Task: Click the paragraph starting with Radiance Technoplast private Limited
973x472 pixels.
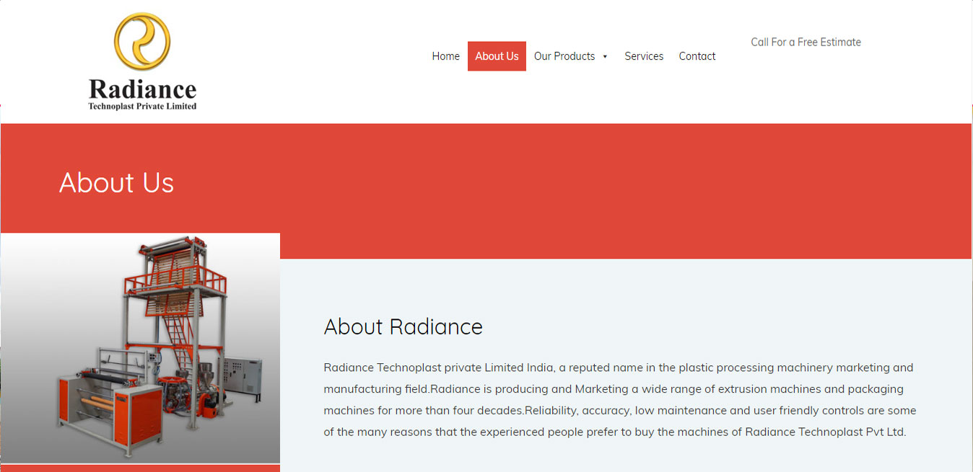Action: 620,400
